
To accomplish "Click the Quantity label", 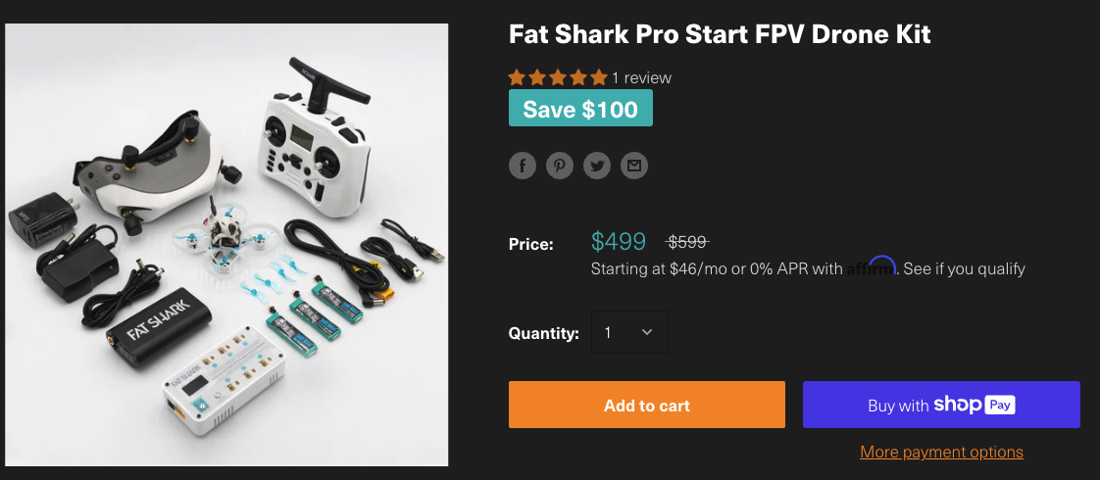I will pos(543,333).
